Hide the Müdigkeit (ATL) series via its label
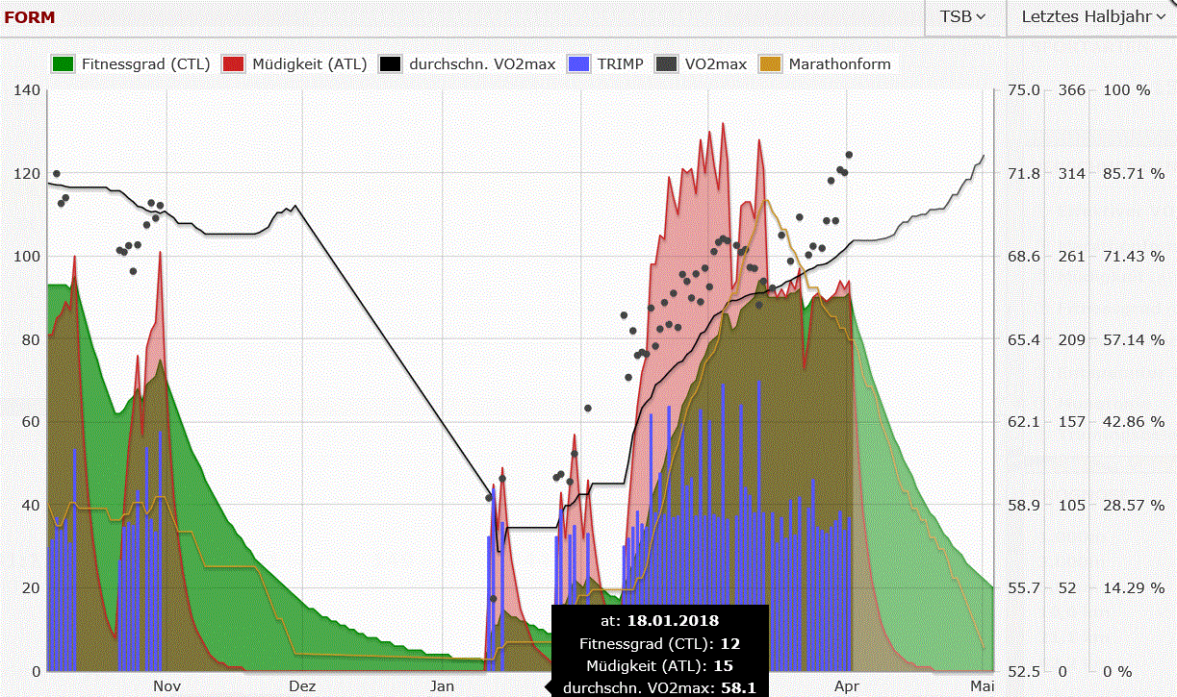The height and width of the screenshot is (697, 1177). coord(308,64)
